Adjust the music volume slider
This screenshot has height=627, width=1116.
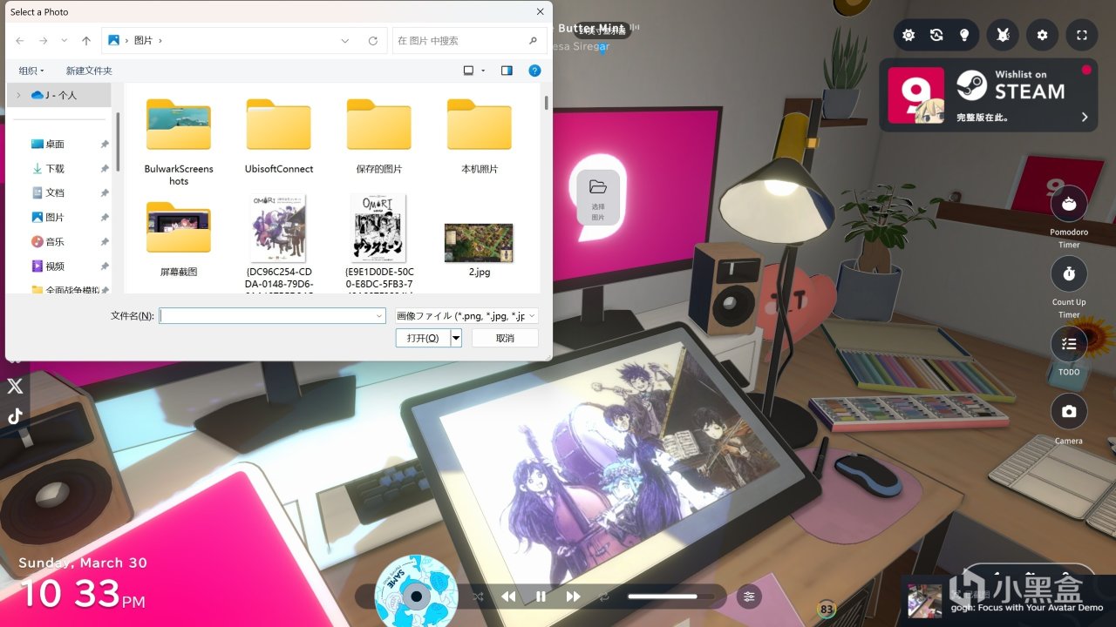[x=671, y=597]
